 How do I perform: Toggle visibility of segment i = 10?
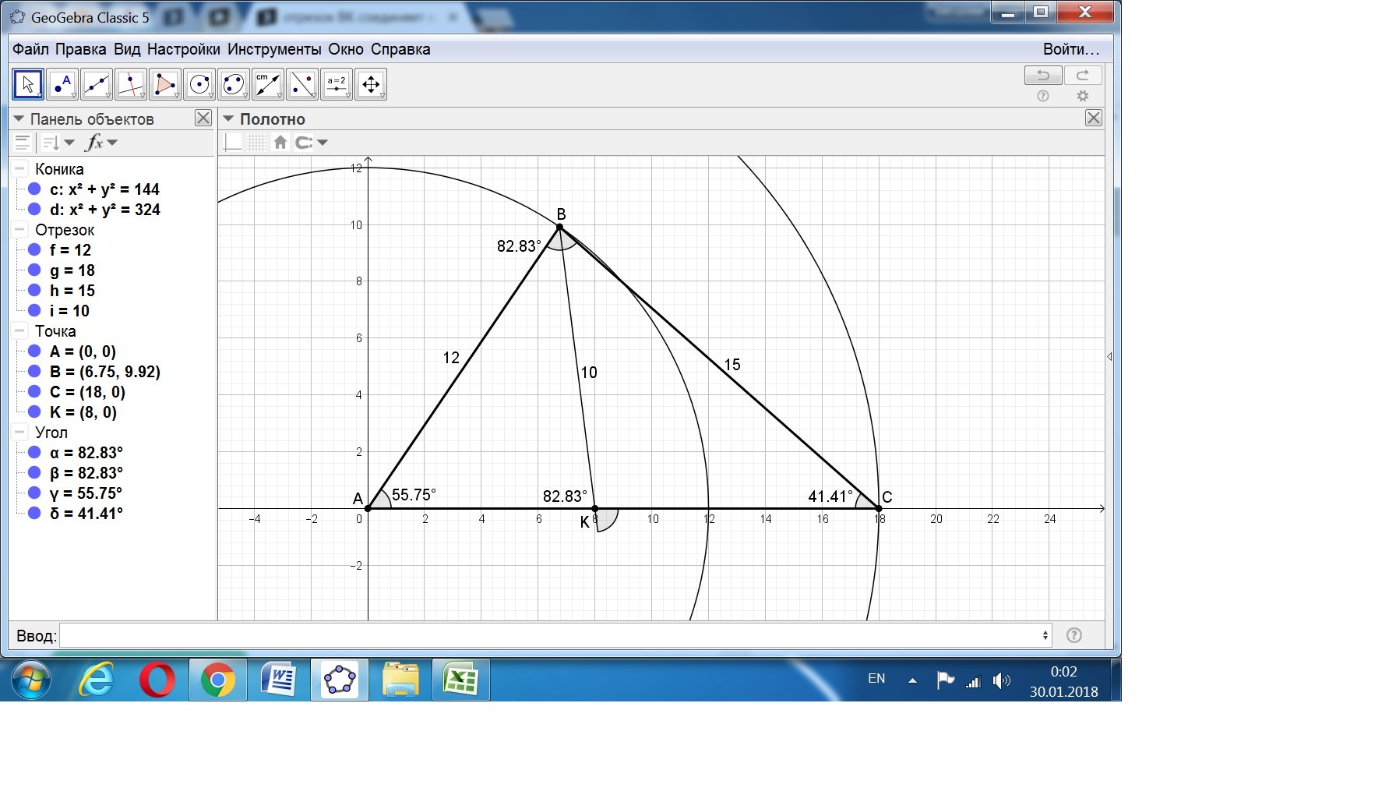(34, 310)
